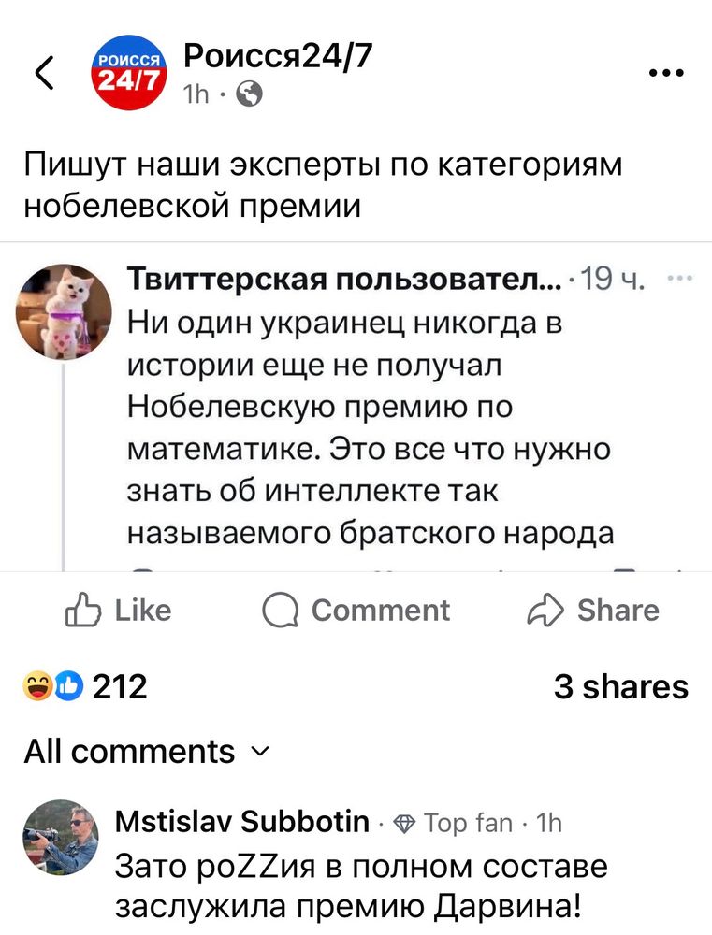The height and width of the screenshot is (935, 712).
Task: Tap the globe public visibility icon
Action: [x=249, y=93]
